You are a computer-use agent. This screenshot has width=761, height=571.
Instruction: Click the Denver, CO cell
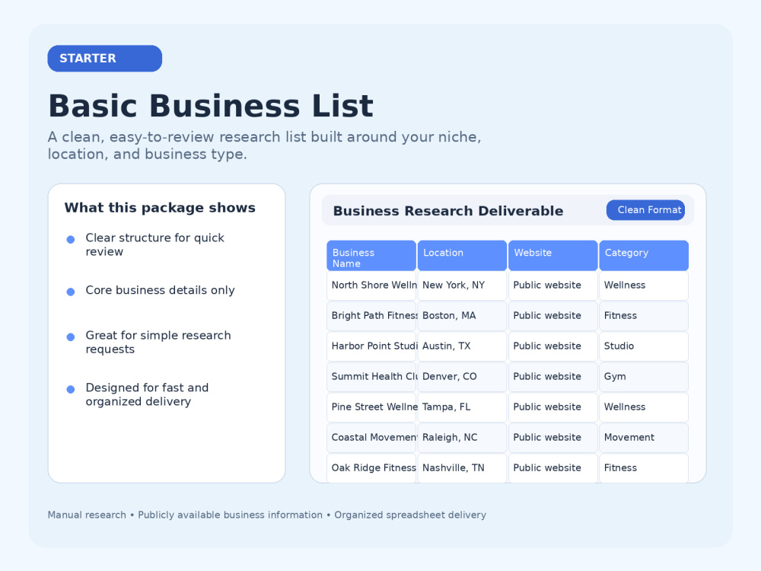click(462, 377)
